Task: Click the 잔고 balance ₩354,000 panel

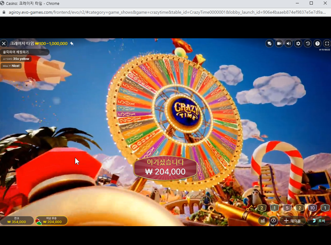Action: [x=17, y=220]
